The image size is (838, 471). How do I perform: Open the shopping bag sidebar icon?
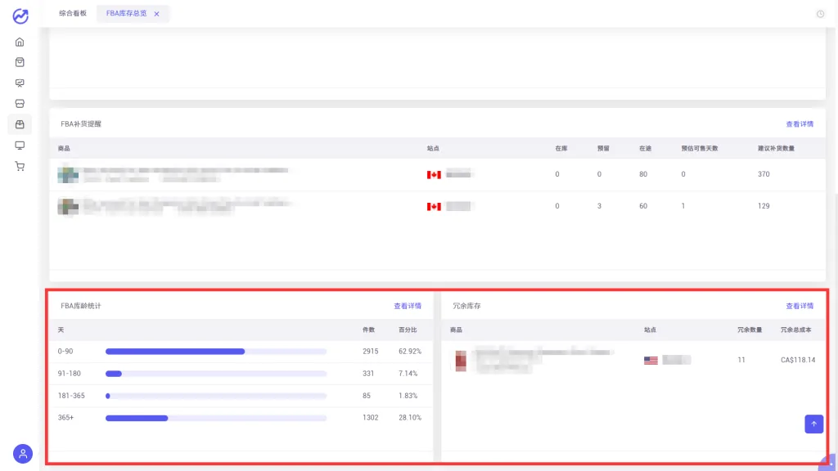(x=20, y=62)
